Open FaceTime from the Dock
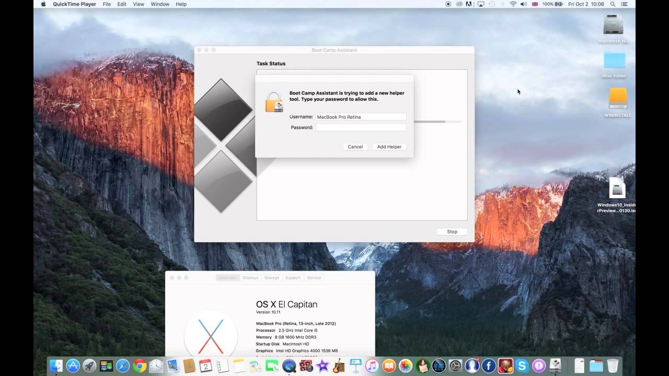 point(272,366)
